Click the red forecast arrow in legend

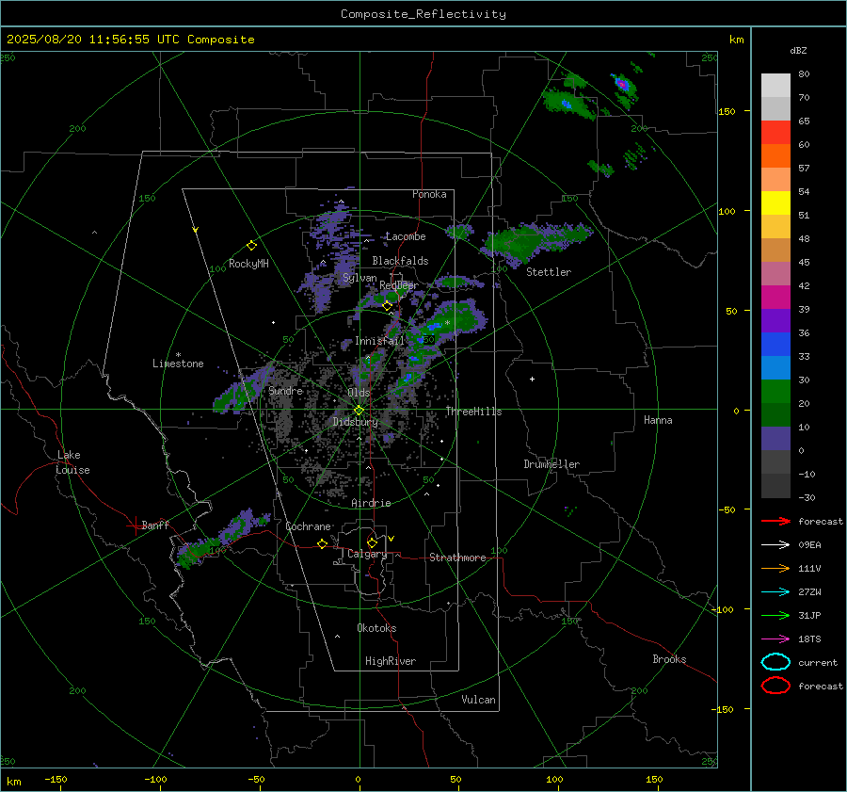point(775,521)
